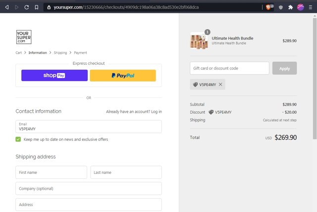Click the page vertical scrollbar
Screen dimensions: 317x212
[315, 79]
